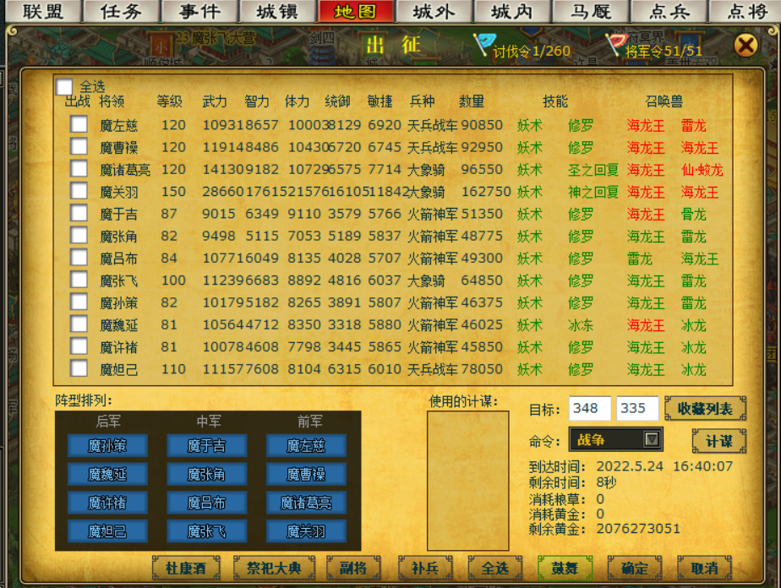Viewport: 781px width, 588px height.
Task: Click the 冰冻 skill in 魔魏延's row
Action: [x=581, y=325]
